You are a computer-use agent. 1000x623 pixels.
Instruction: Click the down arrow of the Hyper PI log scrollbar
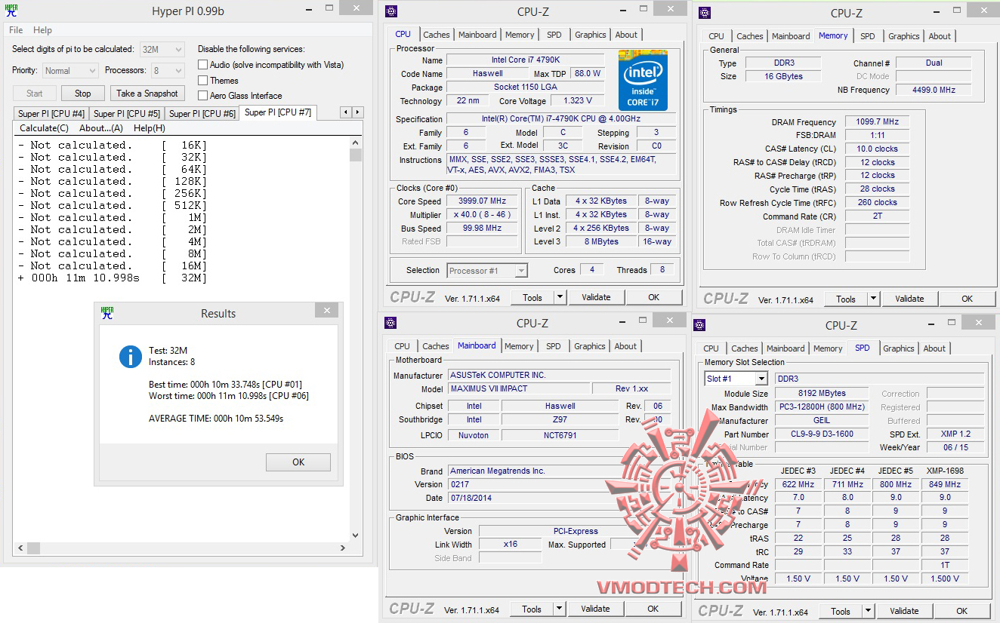pyautogui.click(x=356, y=536)
